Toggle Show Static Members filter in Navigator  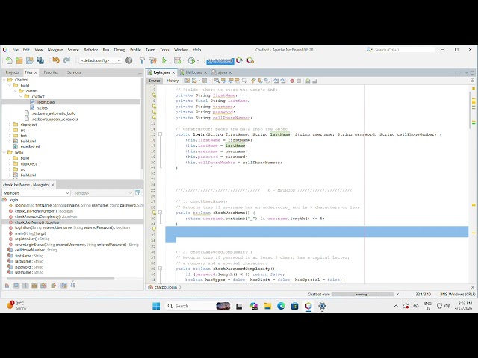click(25, 286)
